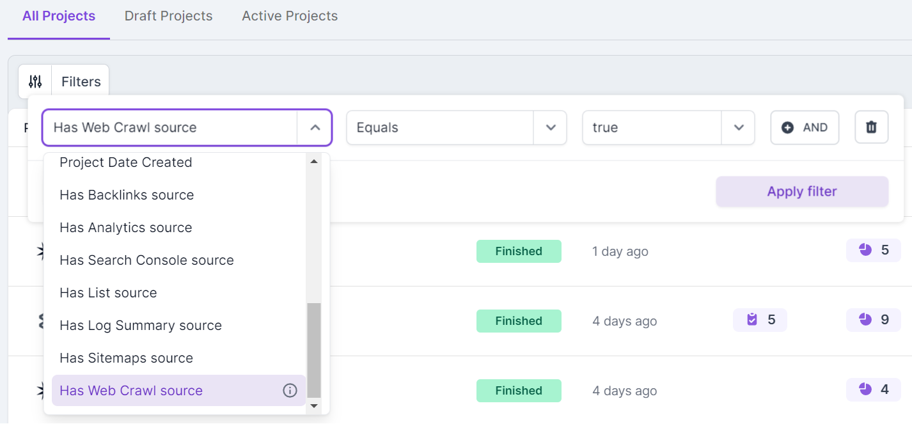The image size is (912, 424).
Task: Open the Filters panel via sliders icon
Action: (x=35, y=81)
